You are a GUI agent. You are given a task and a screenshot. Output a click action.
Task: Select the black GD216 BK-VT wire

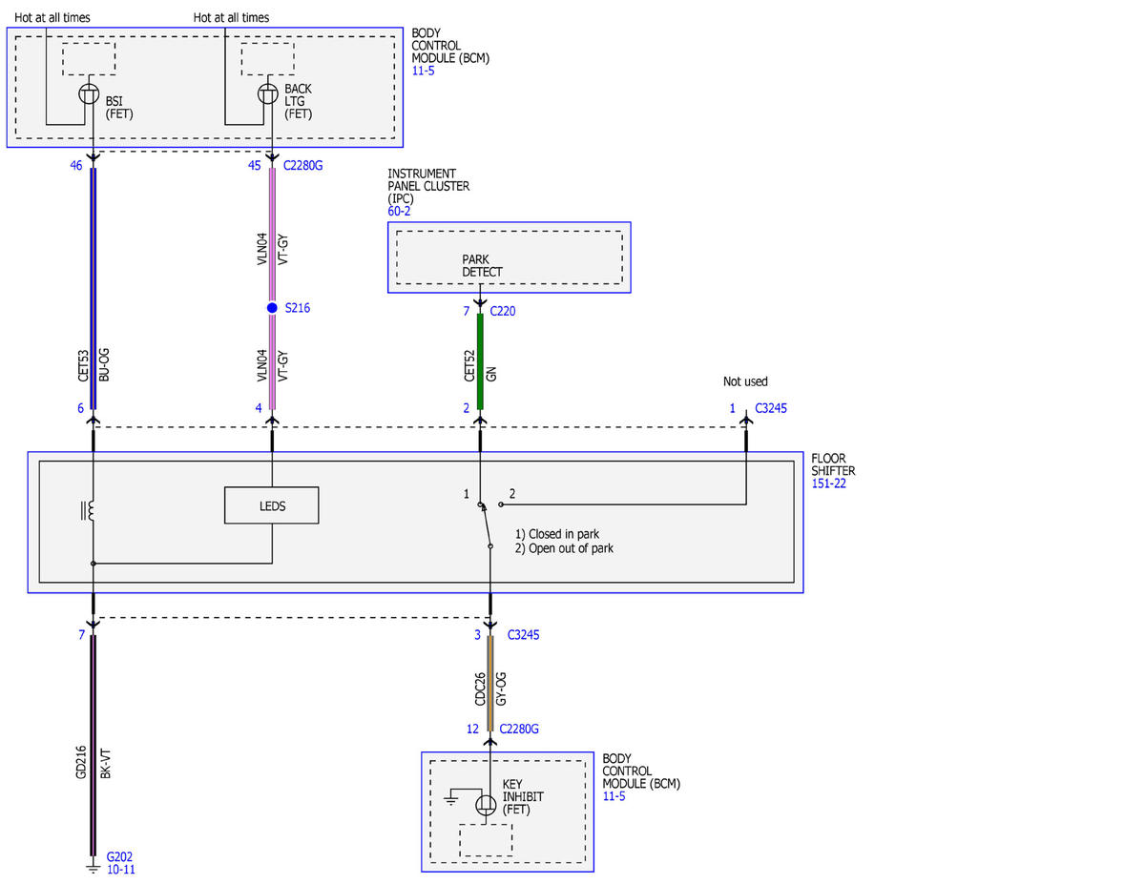point(93,745)
